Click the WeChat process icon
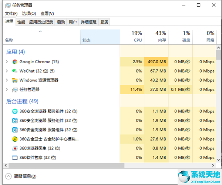The image size is (222, 185). [x=15, y=71]
